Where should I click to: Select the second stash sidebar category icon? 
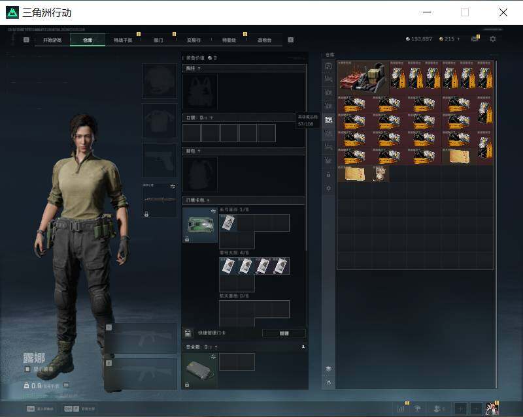pos(329,79)
